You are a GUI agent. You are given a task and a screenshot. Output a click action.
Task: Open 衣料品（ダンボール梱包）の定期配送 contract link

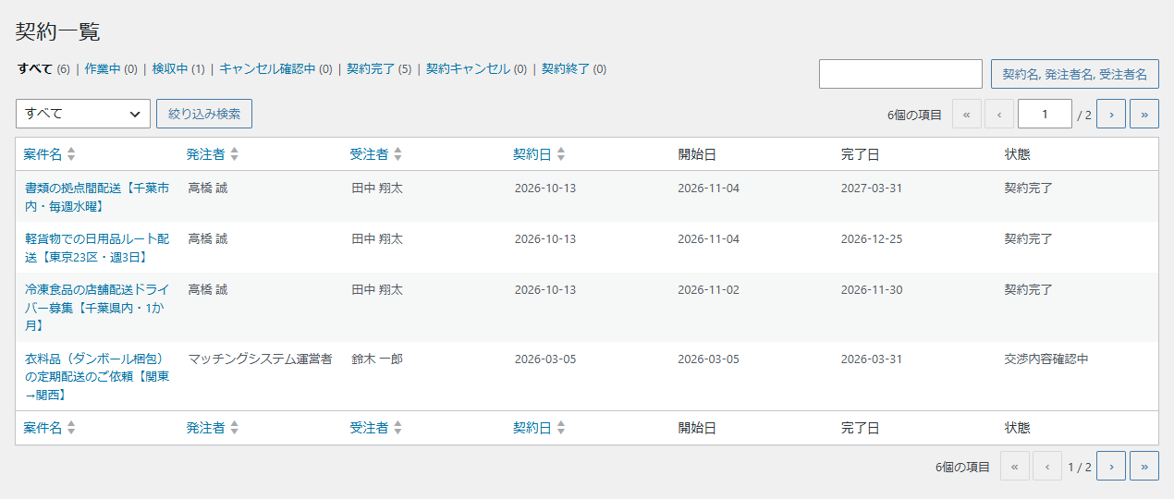97,377
